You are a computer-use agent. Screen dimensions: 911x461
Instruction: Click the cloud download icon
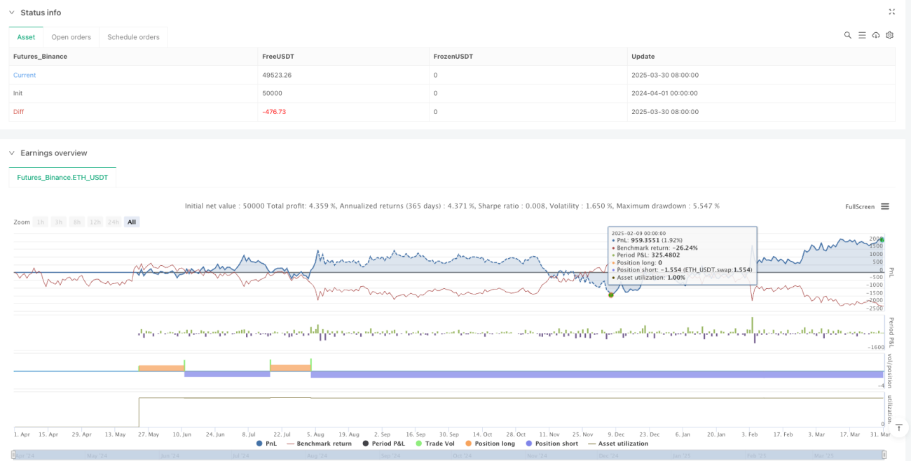(875, 35)
